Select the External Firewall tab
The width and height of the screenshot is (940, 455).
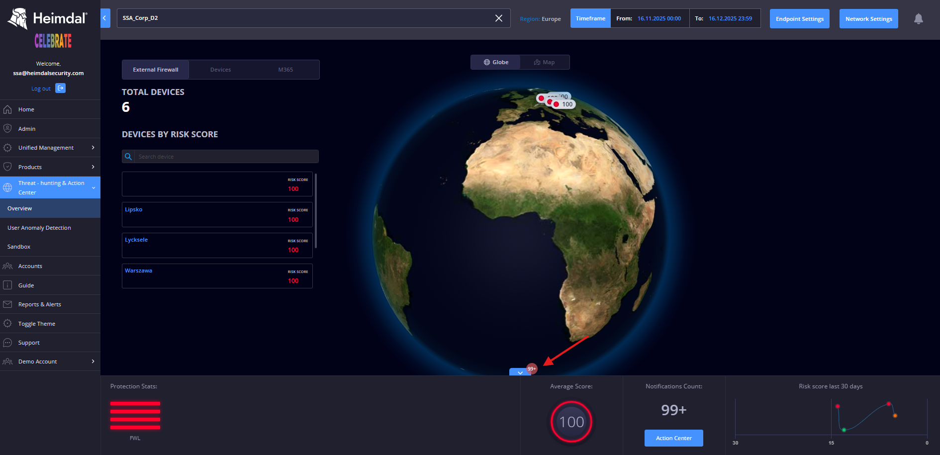(x=156, y=70)
